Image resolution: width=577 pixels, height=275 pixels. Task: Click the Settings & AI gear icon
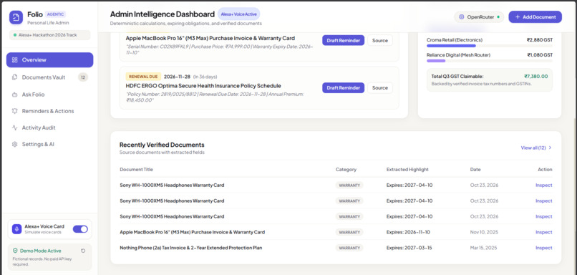[x=15, y=145]
